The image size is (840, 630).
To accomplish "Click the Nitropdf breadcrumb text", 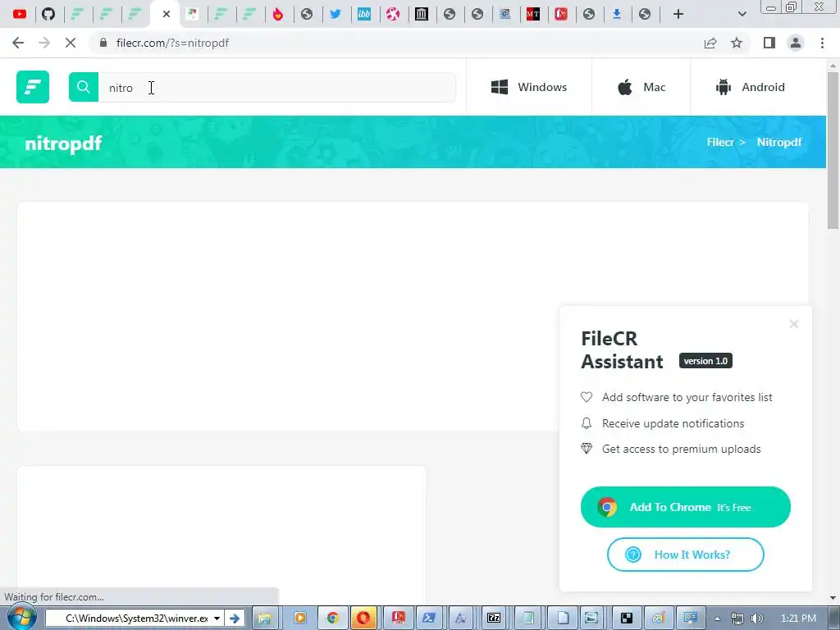I will pos(779,142).
